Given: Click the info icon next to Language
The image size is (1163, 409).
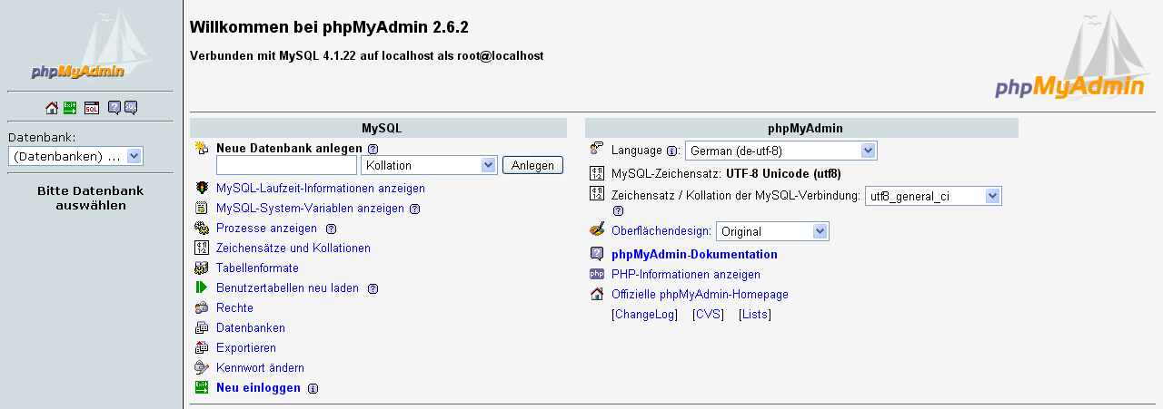Looking at the screenshot, I should [x=672, y=151].
